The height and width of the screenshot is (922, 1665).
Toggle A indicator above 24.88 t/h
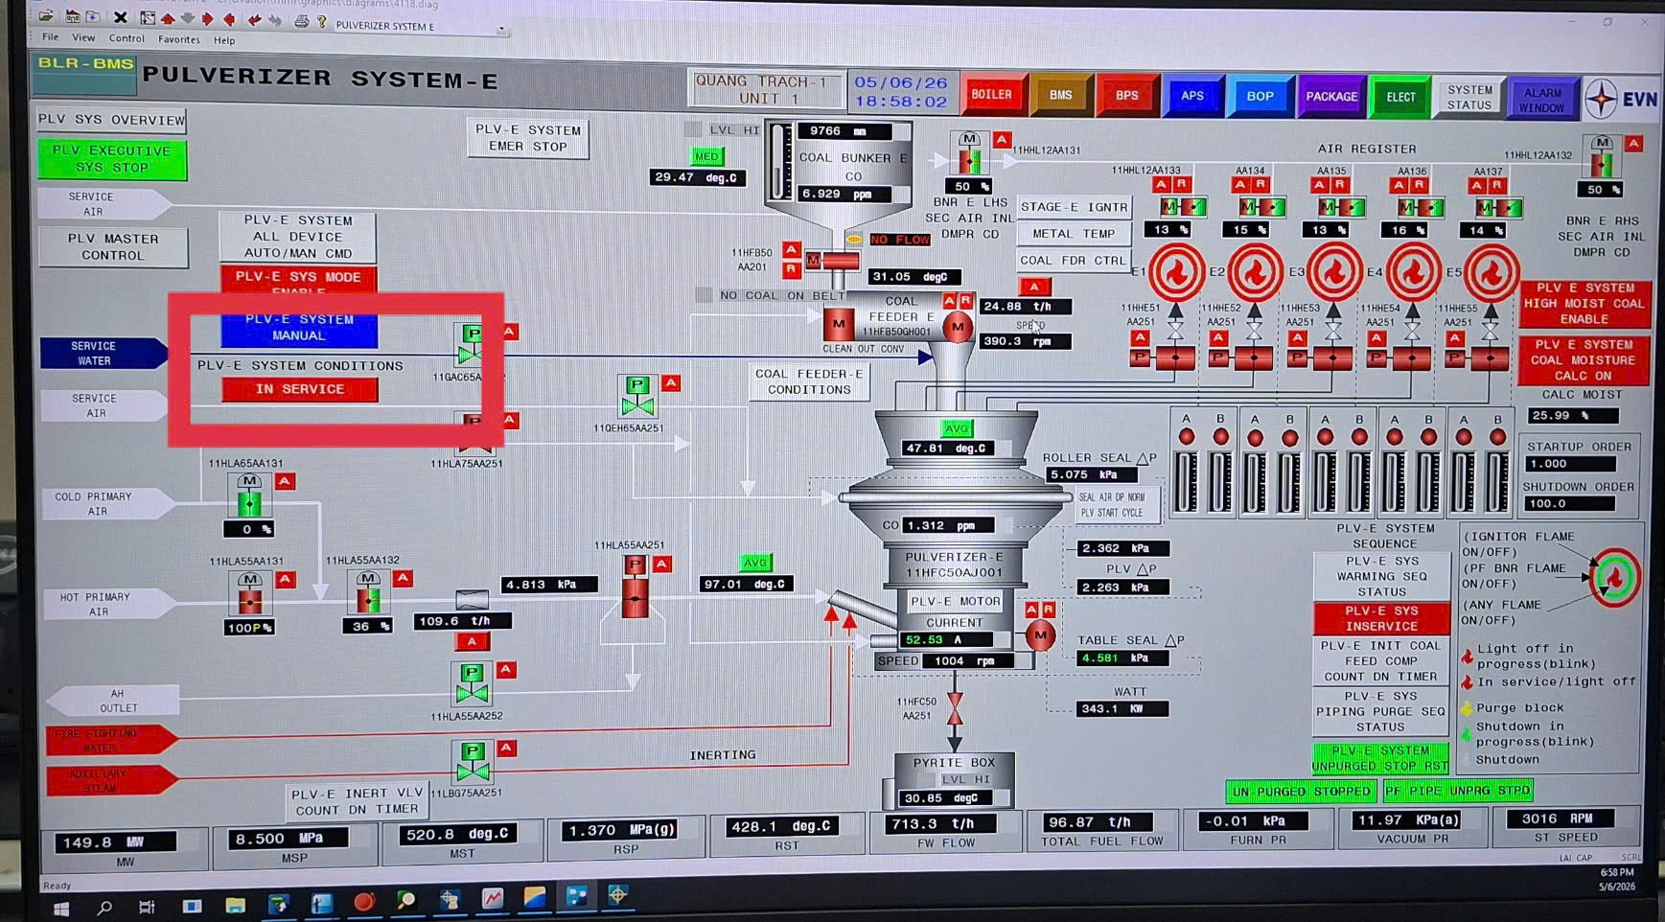tap(1034, 287)
